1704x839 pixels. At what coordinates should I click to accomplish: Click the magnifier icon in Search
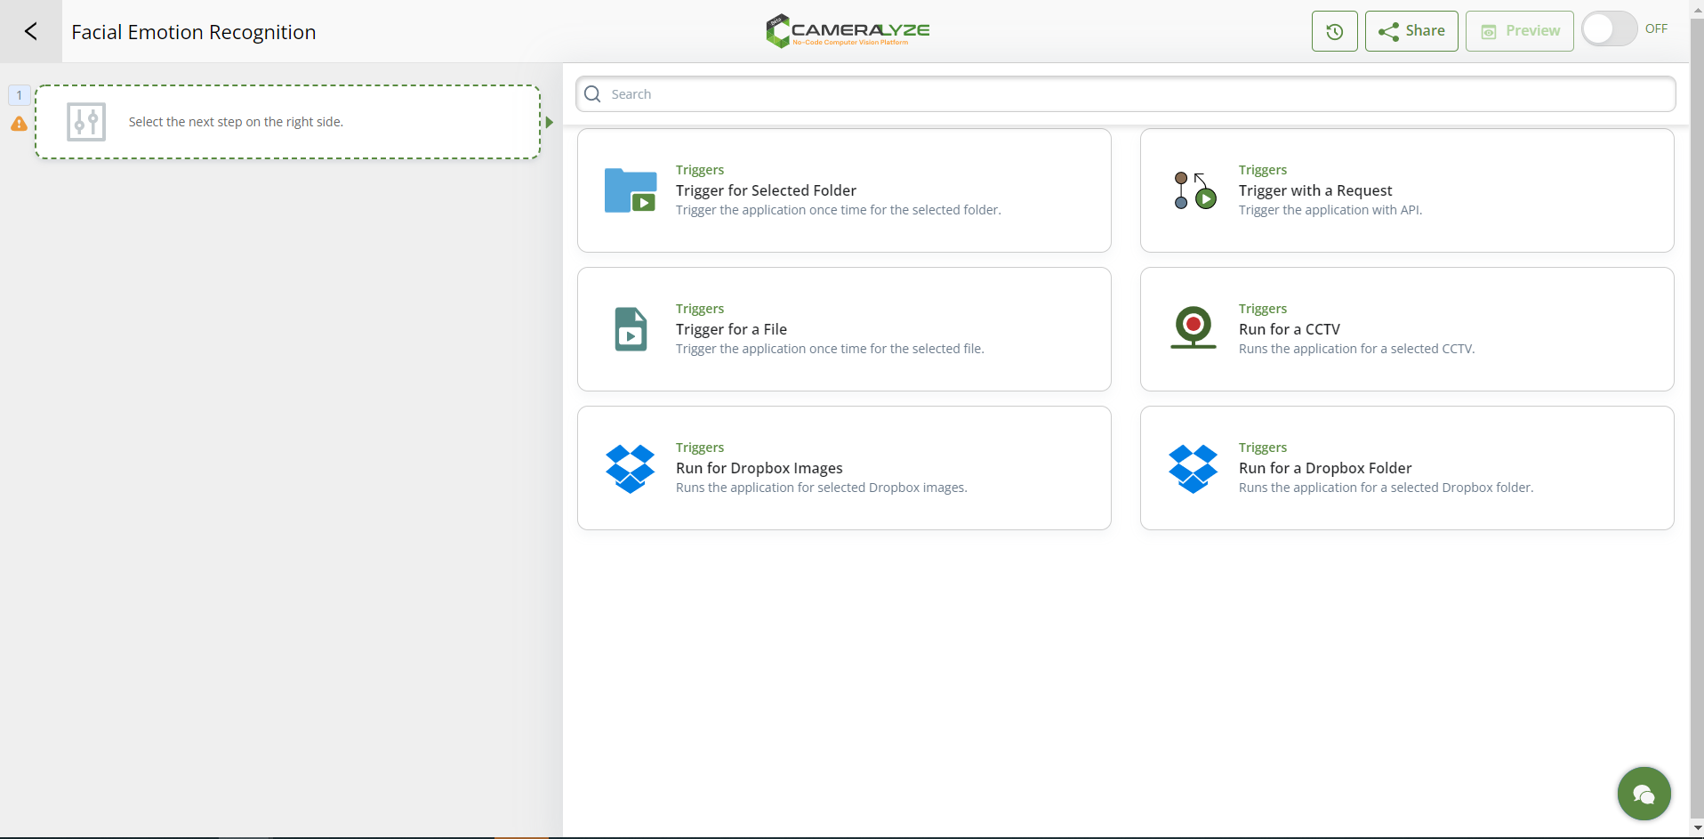pyautogui.click(x=592, y=94)
